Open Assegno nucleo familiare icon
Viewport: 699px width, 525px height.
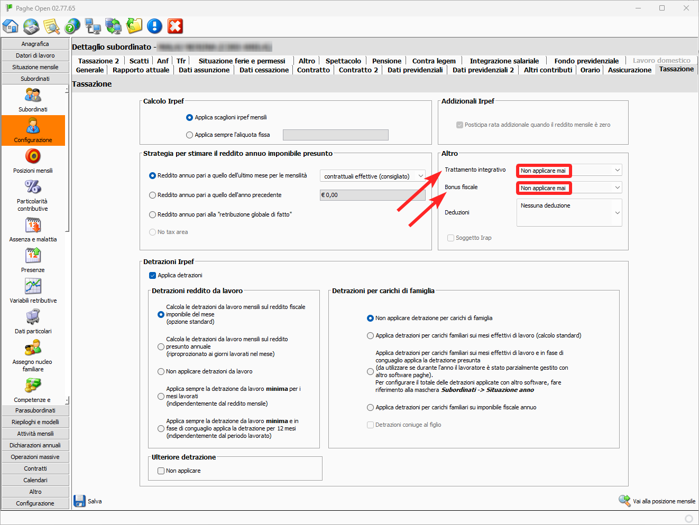coord(33,348)
